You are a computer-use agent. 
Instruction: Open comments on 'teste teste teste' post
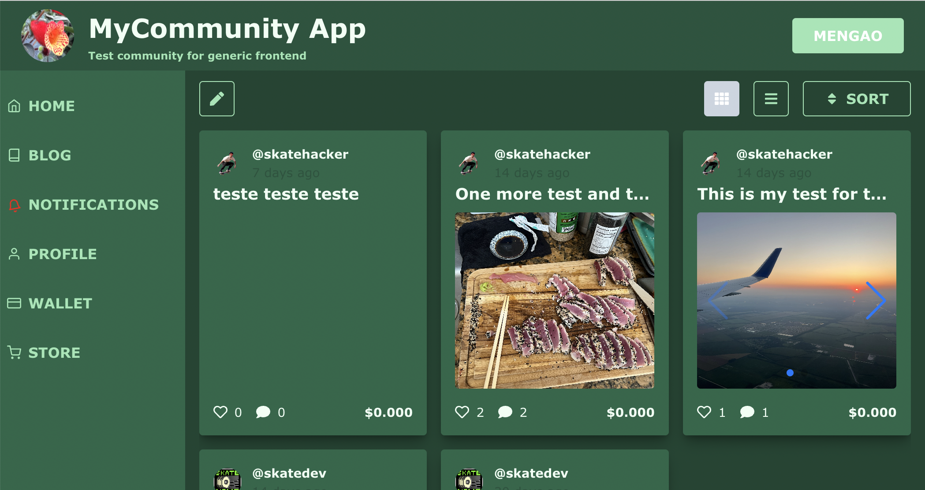(x=263, y=412)
